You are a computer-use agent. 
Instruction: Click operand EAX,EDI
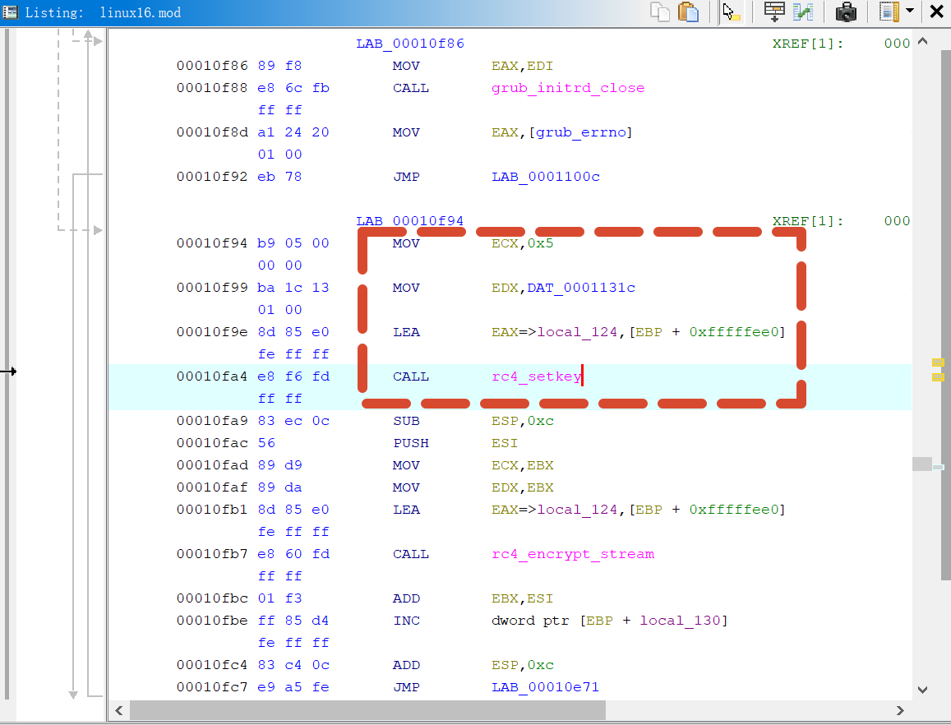point(522,66)
